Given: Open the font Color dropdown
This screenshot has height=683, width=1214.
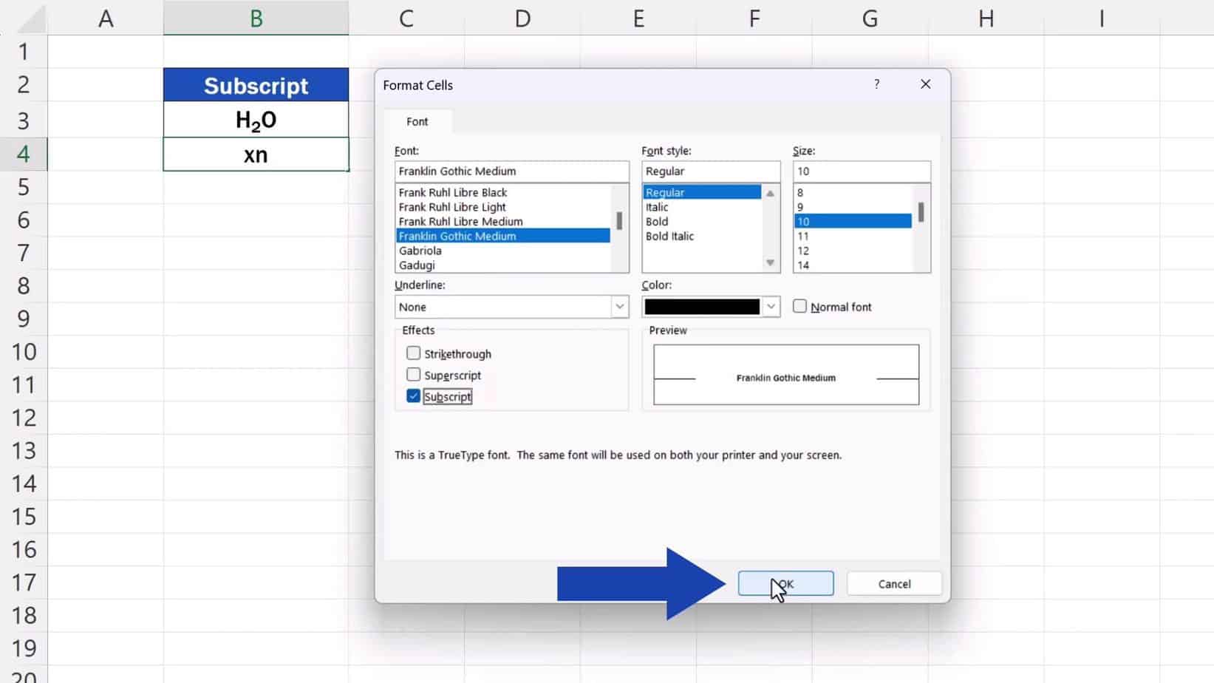Looking at the screenshot, I should click(x=771, y=307).
